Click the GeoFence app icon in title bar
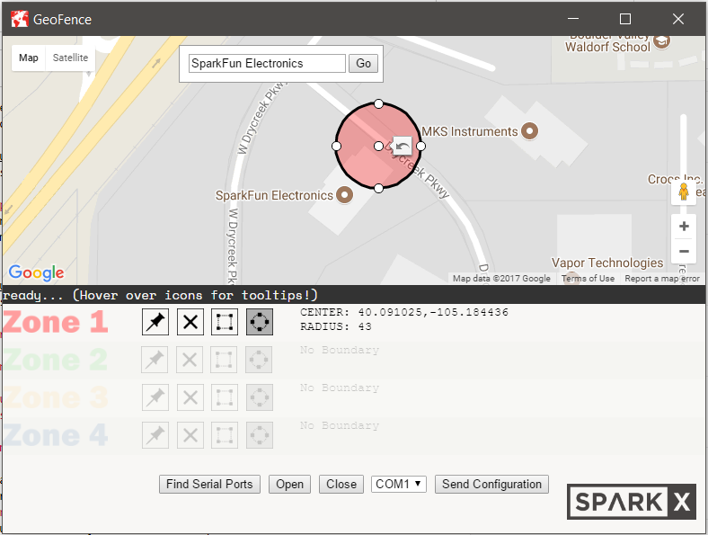Screen dimensions: 708x535 20,19
